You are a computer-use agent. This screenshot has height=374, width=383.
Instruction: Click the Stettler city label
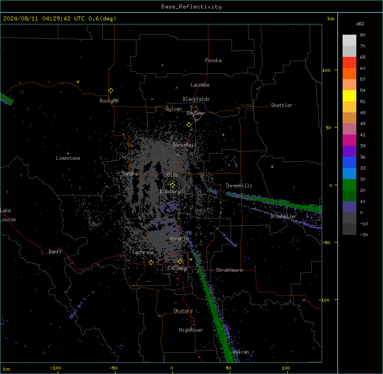pyautogui.click(x=282, y=105)
